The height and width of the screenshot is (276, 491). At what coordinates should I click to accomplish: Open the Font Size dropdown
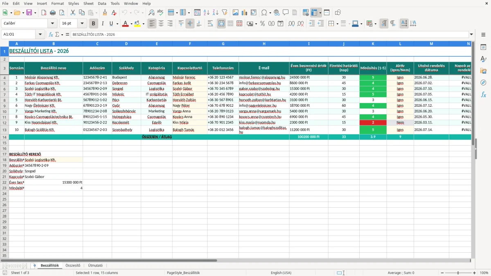point(82,24)
